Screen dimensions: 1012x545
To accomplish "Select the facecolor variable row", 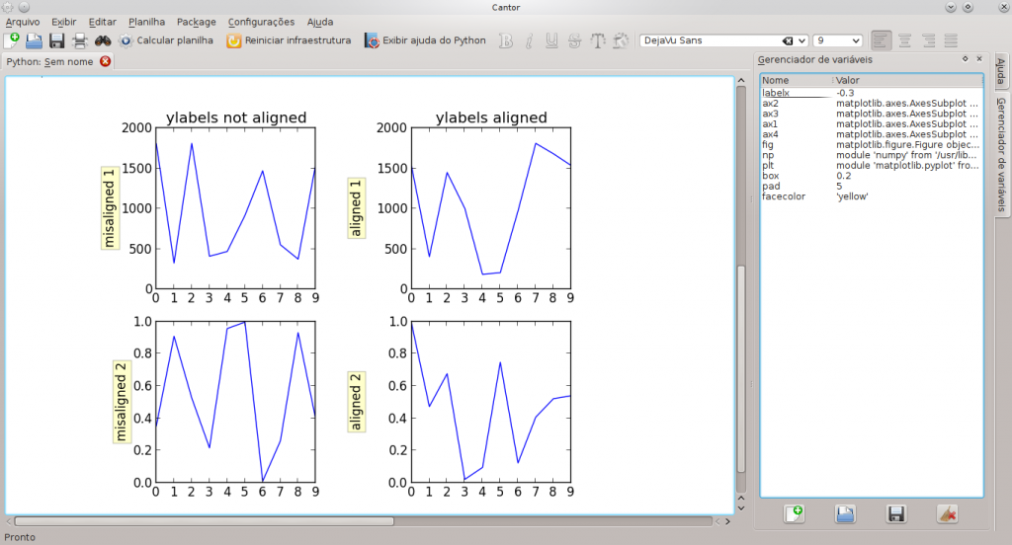I will tap(872, 196).
